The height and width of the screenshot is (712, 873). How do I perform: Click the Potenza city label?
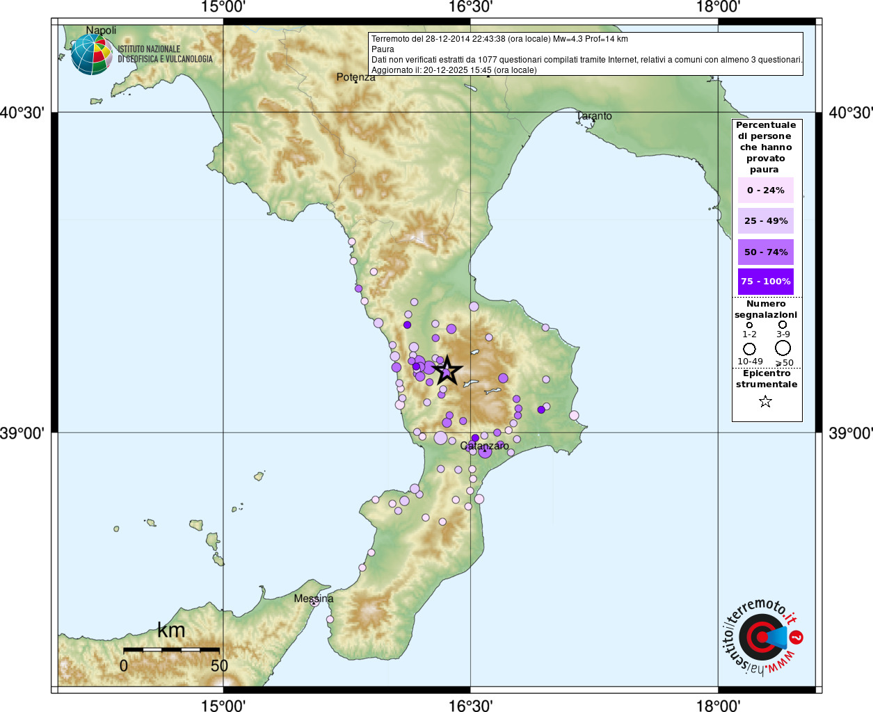pyautogui.click(x=355, y=77)
